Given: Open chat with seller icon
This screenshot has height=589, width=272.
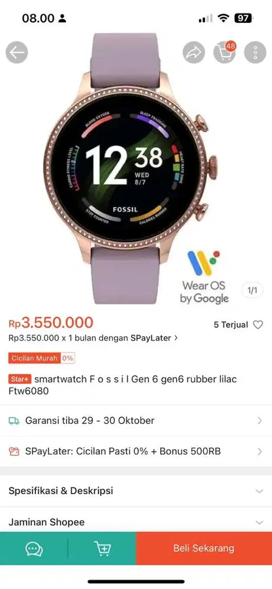Looking at the screenshot, I should (x=34, y=549).
